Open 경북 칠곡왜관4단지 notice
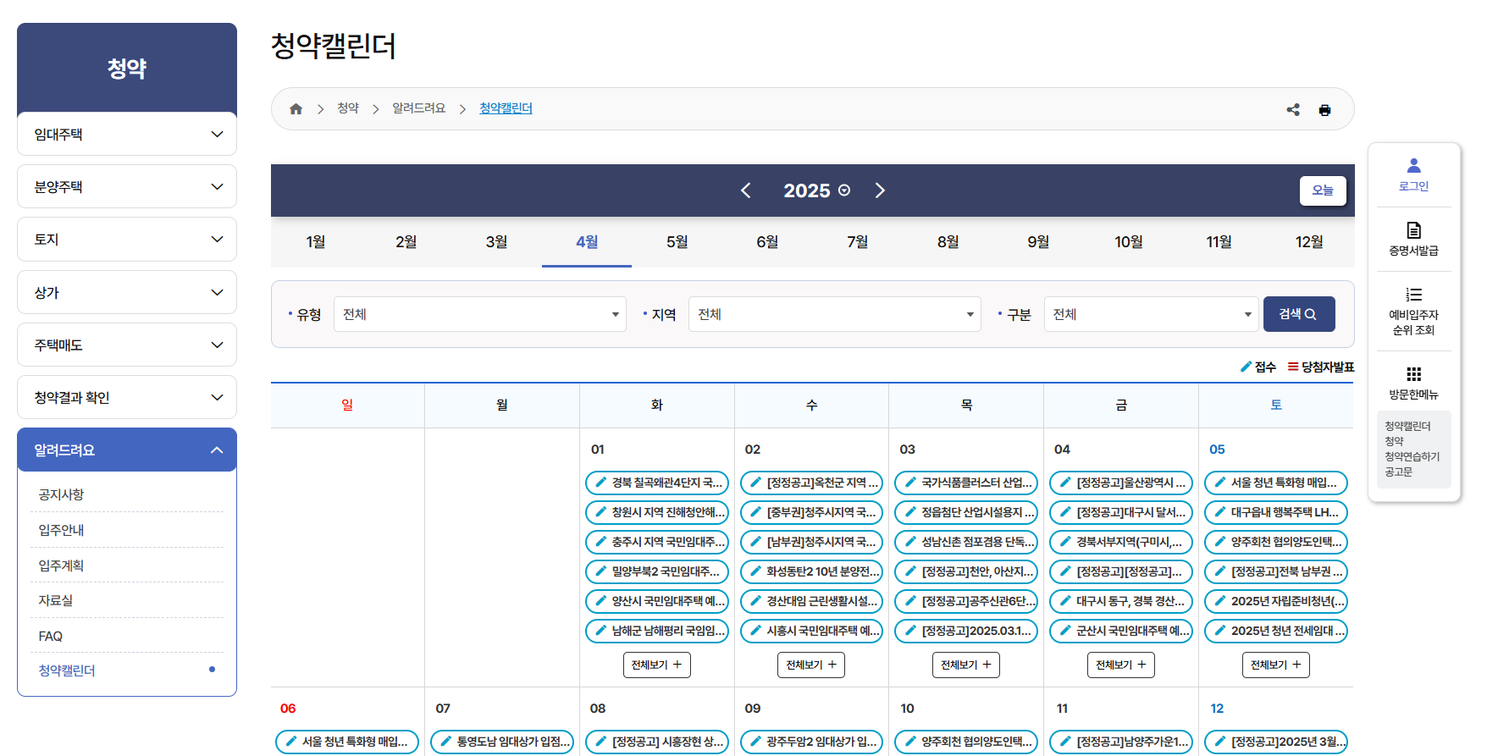This screenshot has height=756, width=1487. point(657,483)
